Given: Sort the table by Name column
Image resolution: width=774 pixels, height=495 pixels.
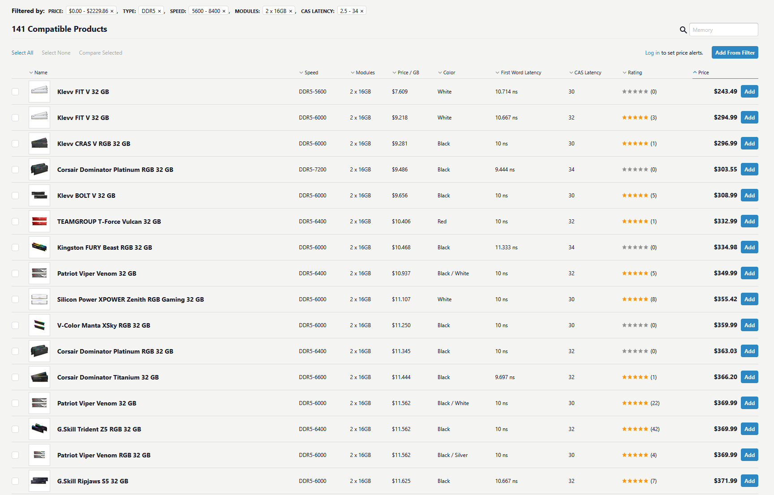Looking at the screenshot, I should 38,73.
